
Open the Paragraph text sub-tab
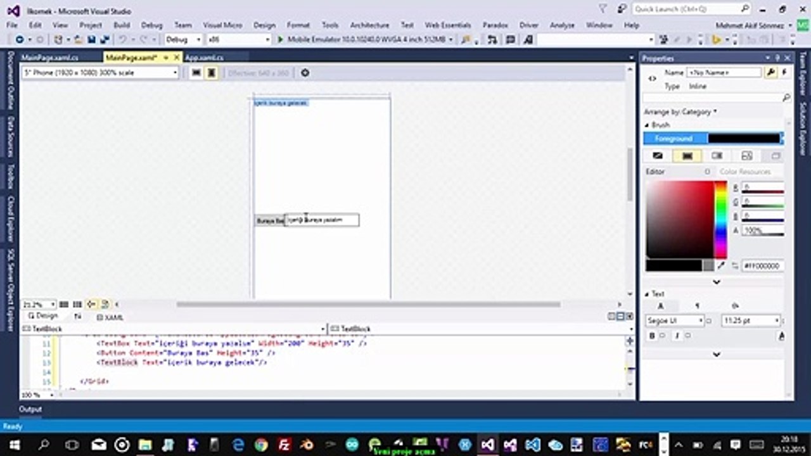coord(698,306)
